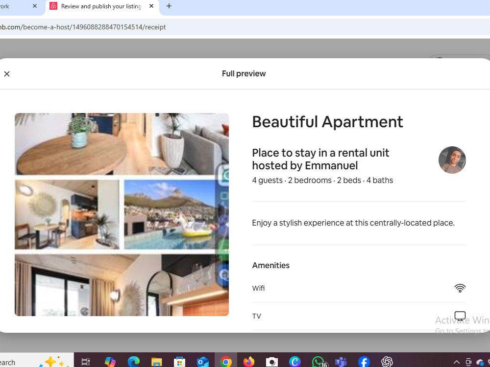Open Canva from the taskbar
This screenshot has height=367, width=490.
[294, 362]
